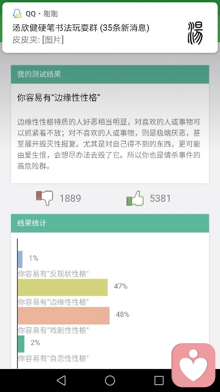Select the 你容易有"戏剧性性格" label
The height and width of the screenshot is (392, 220).
(x=53, y=330)
